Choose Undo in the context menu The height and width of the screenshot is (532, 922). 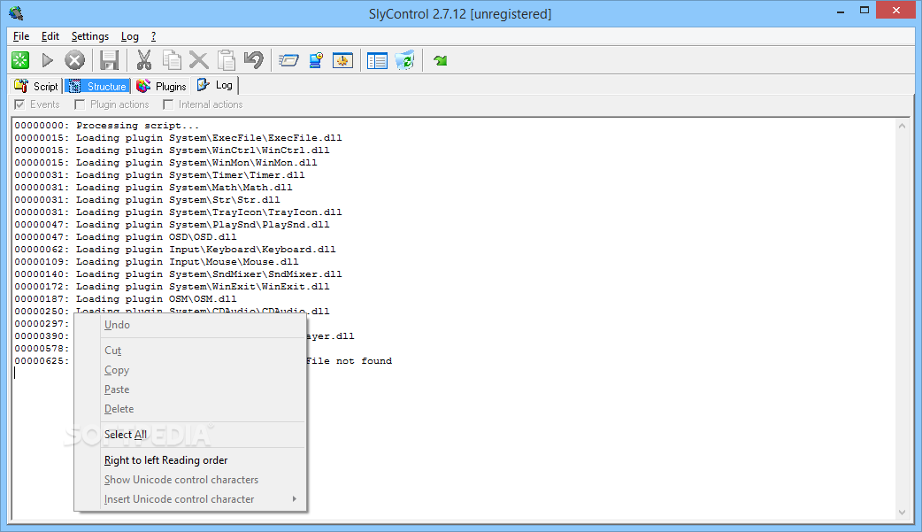190,325
